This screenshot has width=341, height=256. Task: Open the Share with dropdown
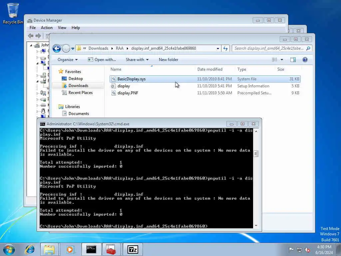tap(137, 60)
